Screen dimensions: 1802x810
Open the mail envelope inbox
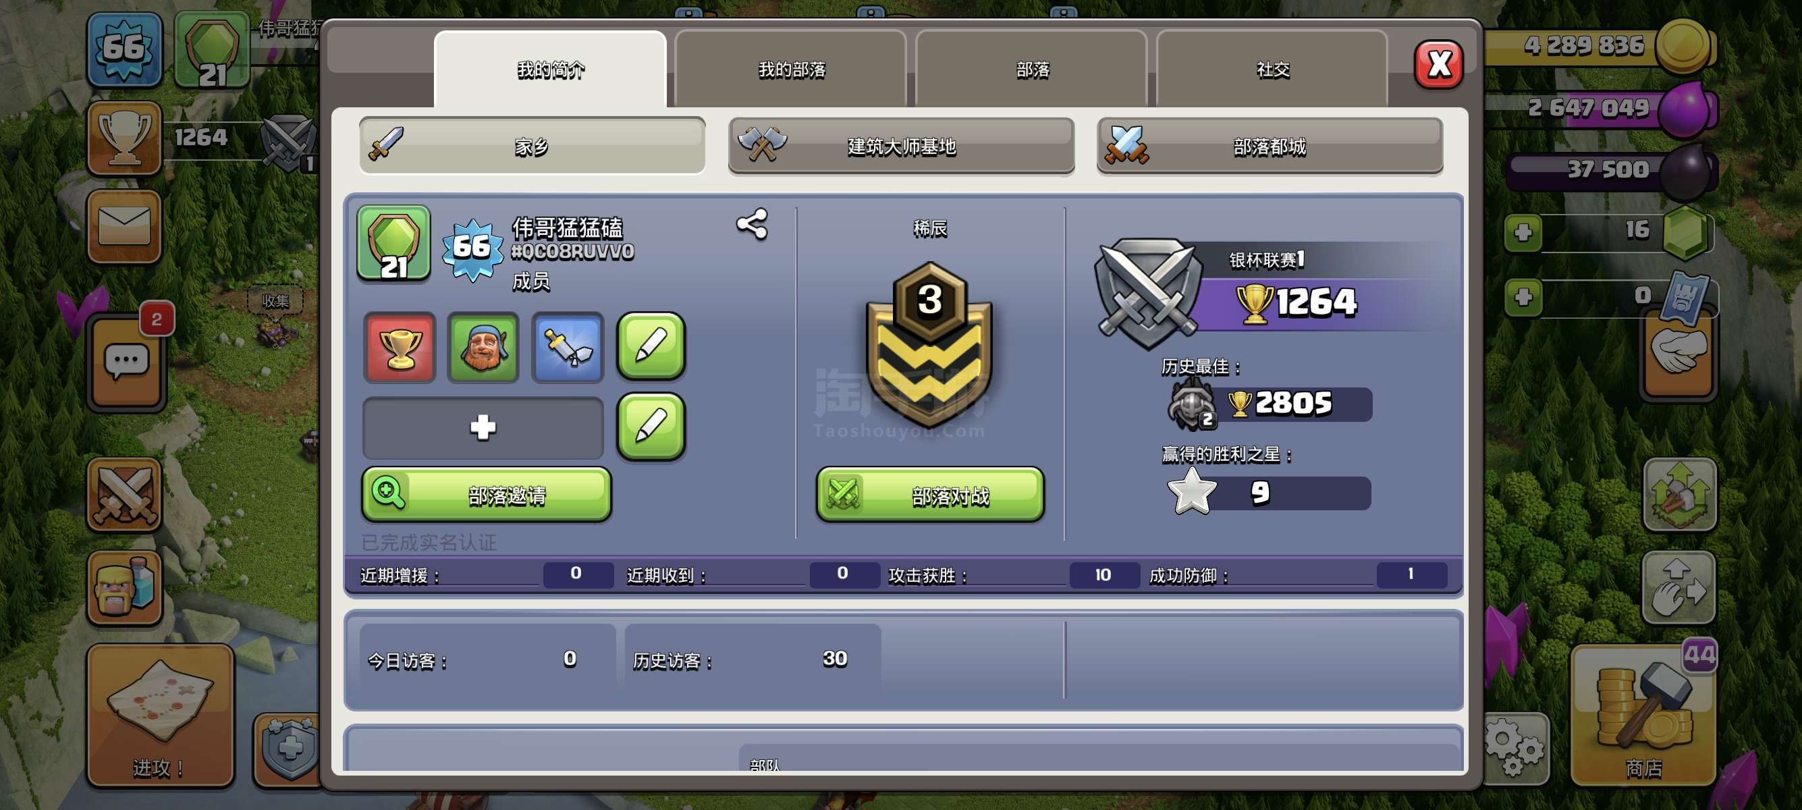124,226
